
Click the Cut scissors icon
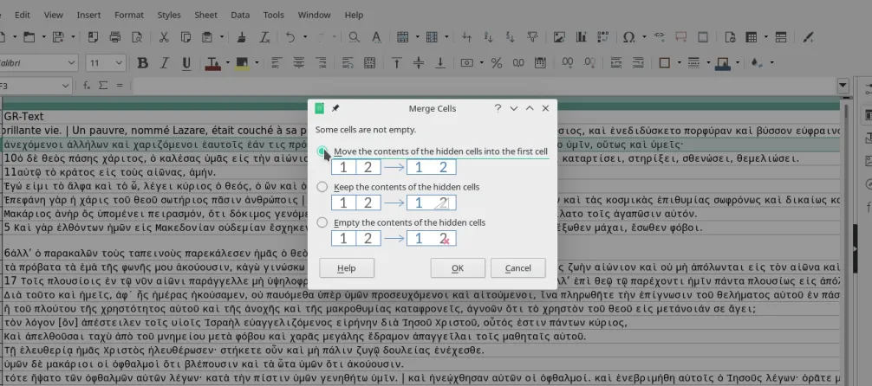click(x=164, y=37)
